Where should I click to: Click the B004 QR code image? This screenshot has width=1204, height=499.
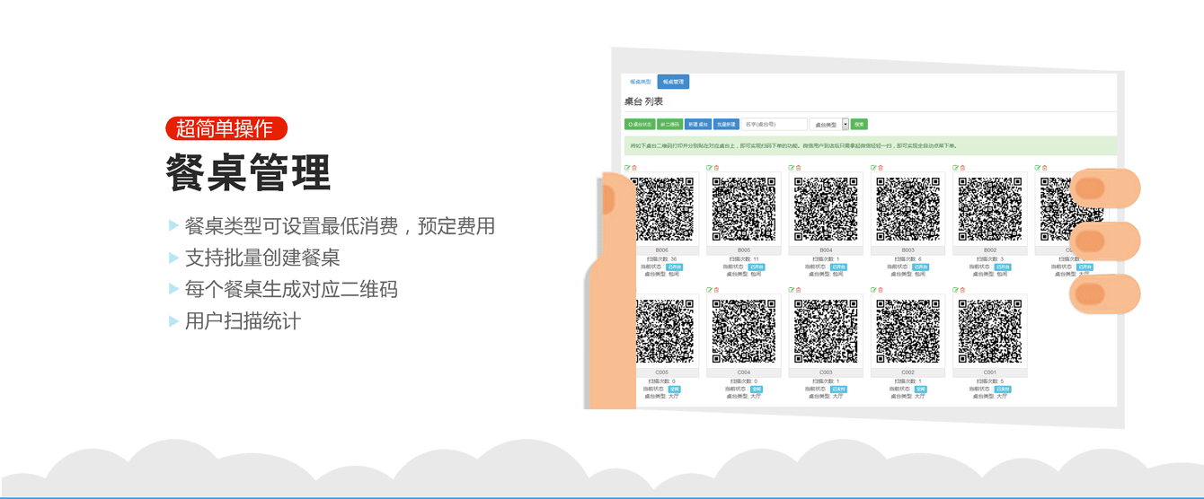(x=826, y=209)
